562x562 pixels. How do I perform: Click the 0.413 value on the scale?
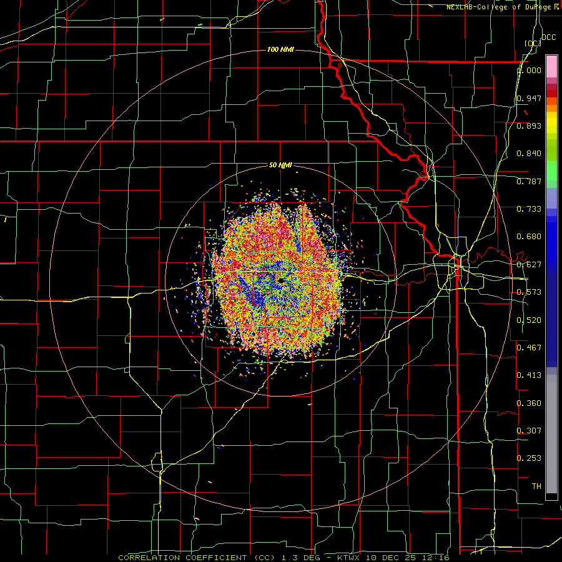pos(529,375)
